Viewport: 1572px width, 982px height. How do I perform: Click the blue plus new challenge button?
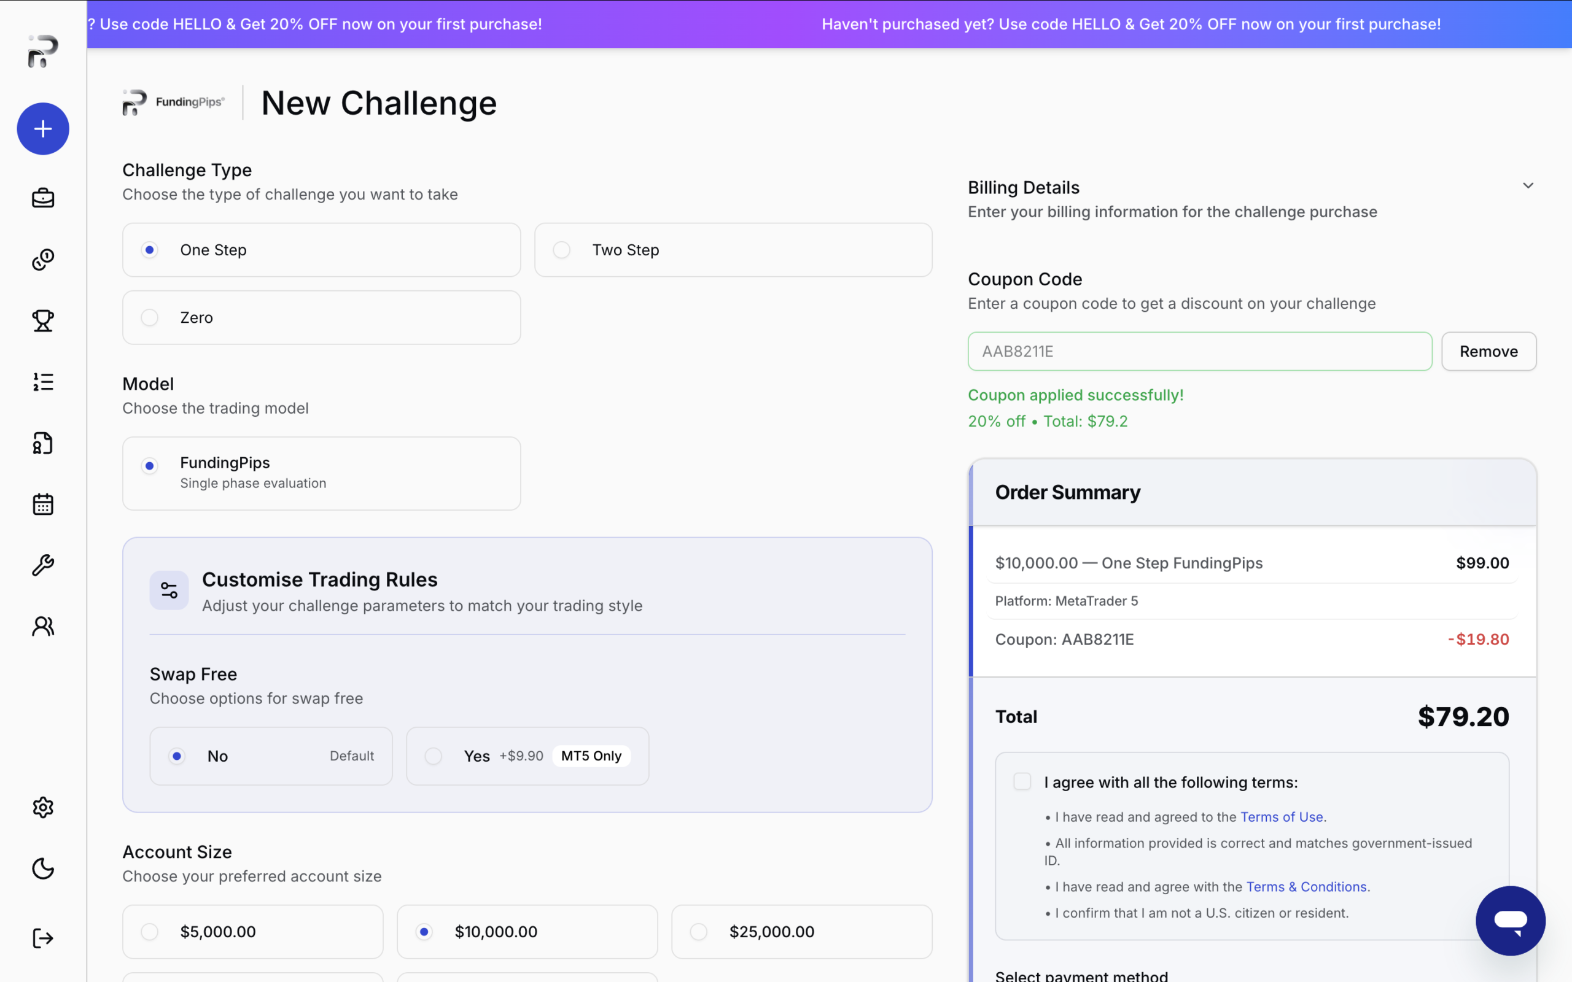pos(43,129)
